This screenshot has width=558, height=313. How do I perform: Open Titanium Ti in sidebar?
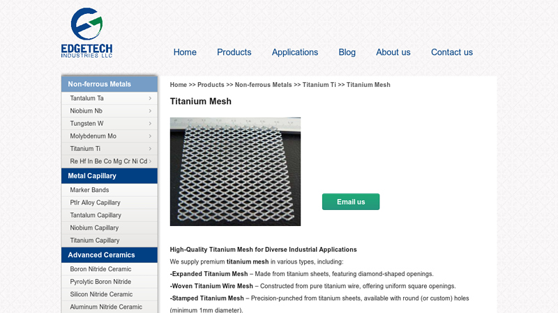pyautogui.click(x=85, y=149)
